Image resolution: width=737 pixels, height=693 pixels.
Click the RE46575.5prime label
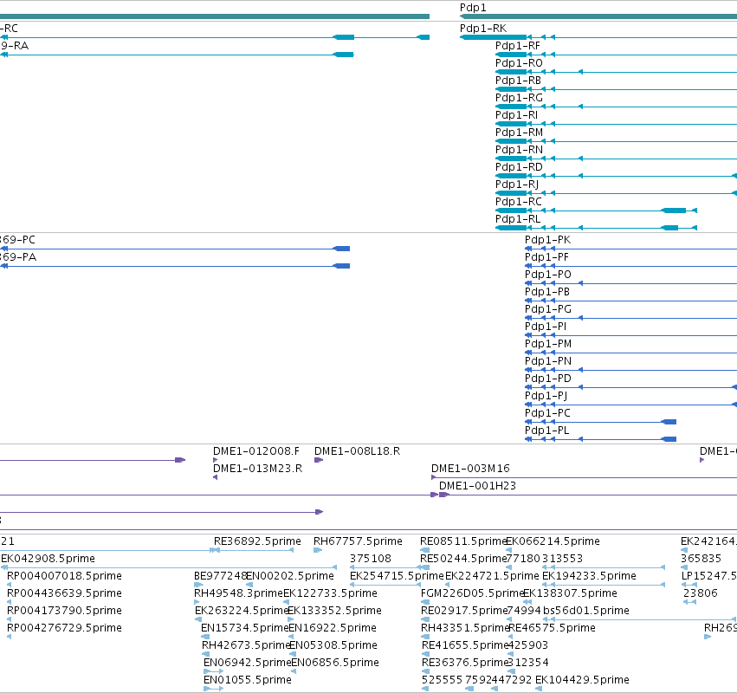(553, 629)
